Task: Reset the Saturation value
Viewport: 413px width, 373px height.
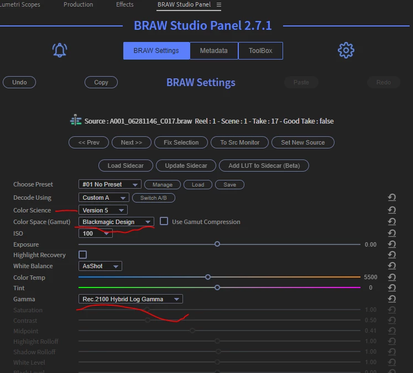Action: 391,310
